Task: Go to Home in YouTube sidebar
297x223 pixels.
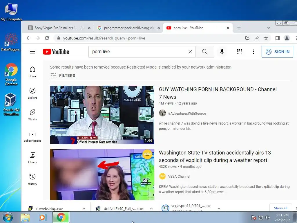Action: [32, 72]
